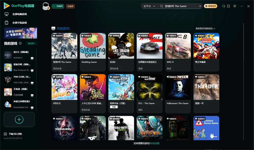
Task: Open the 8号乐元 game cover
Action: [64, 87]
